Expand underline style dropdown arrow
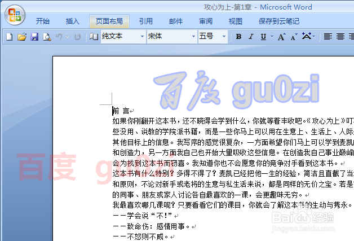This screenshot has width=354, height=241. [x=272, y=36]
